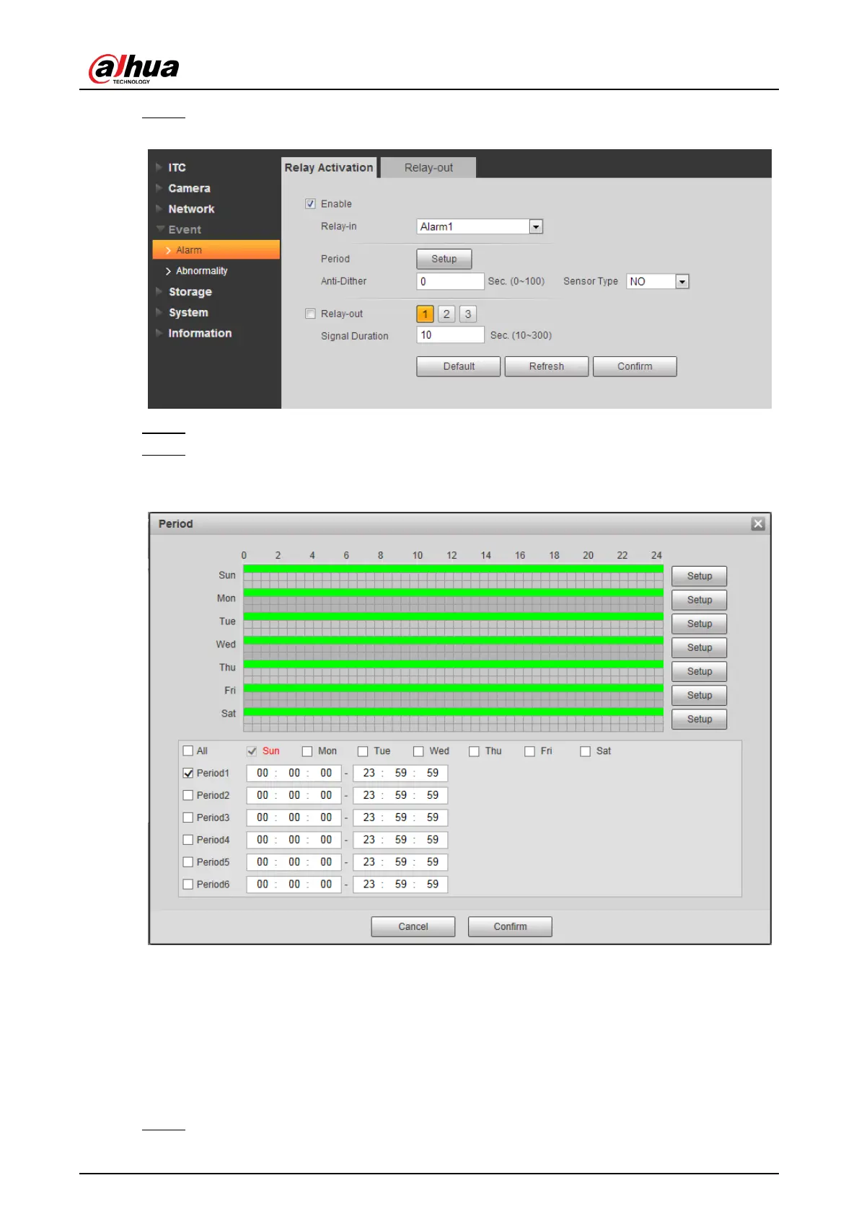Check the Mon day checkbox

point(307,751)
